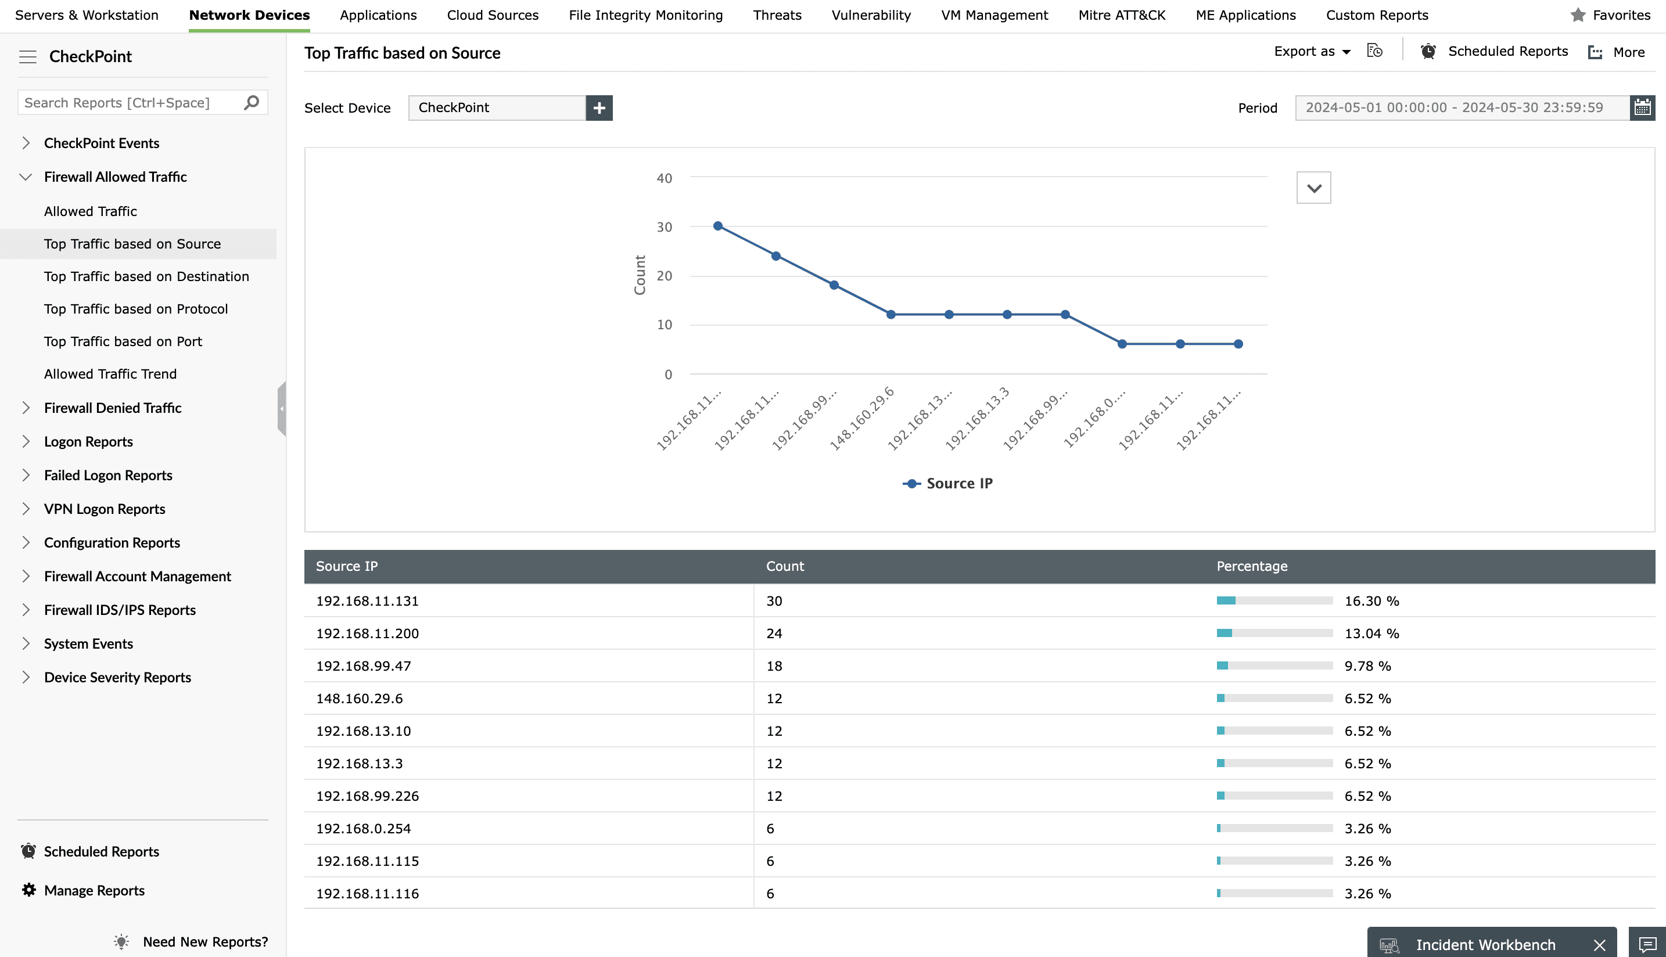Click the export history icon near Export as
Viewport: 1666px width, 957px height.
pos(1375,51)
